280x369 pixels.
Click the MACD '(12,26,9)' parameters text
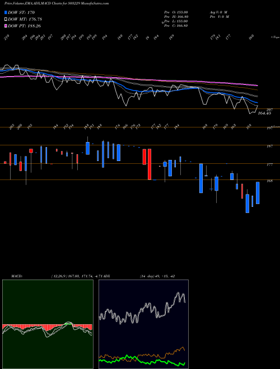tap(59, 276)
